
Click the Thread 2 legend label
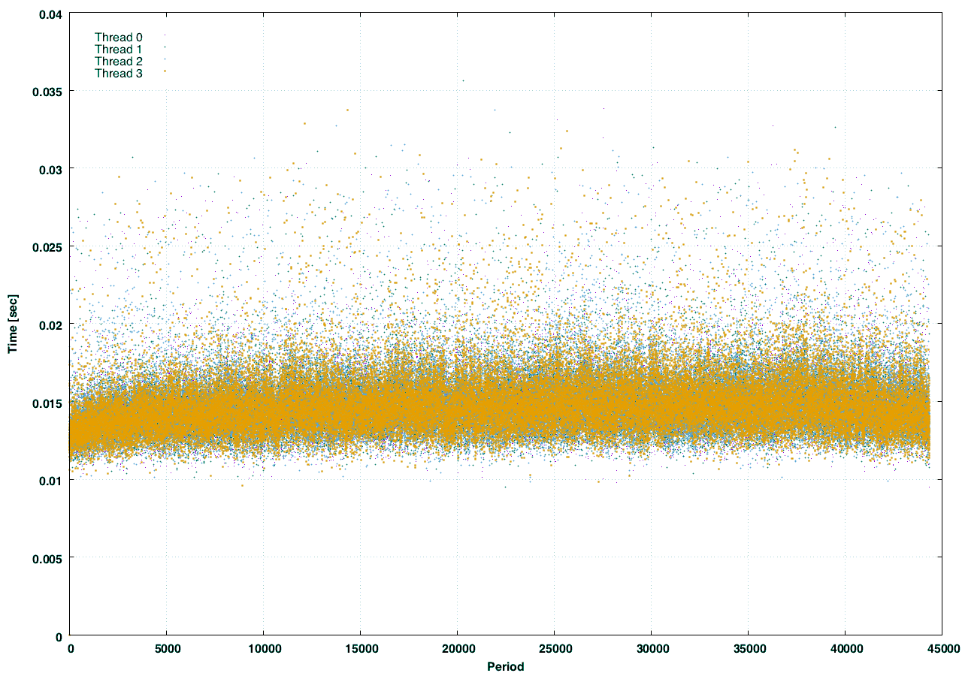(x=119, y=61)
